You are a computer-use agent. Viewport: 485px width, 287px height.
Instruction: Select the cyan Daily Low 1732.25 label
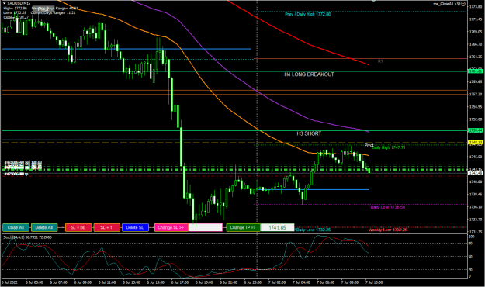[x=314, y=230]
